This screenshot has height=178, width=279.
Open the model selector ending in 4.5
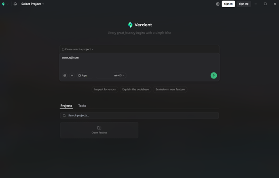point(119,75)
